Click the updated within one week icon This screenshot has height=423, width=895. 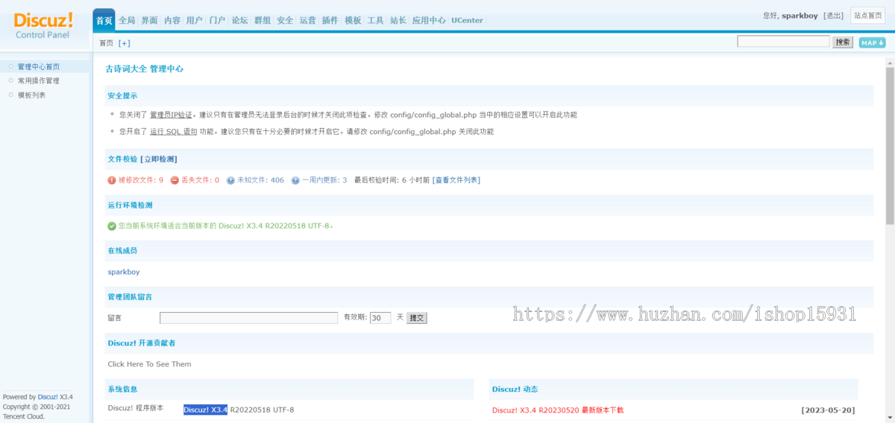coord(295,180)
